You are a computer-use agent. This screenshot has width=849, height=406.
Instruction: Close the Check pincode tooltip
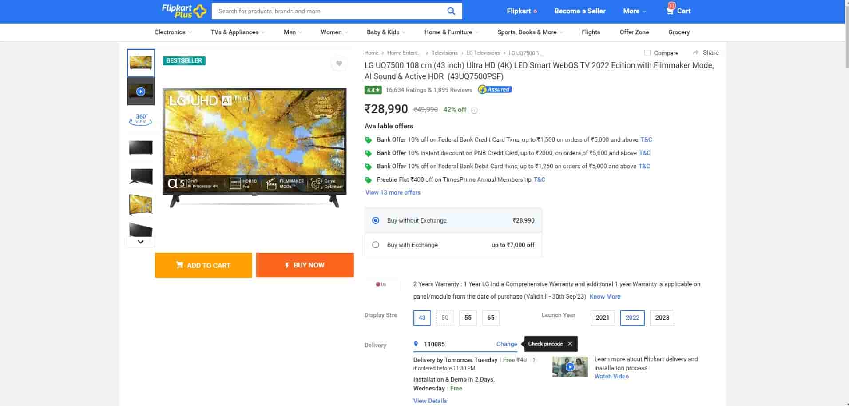(570, 344)
